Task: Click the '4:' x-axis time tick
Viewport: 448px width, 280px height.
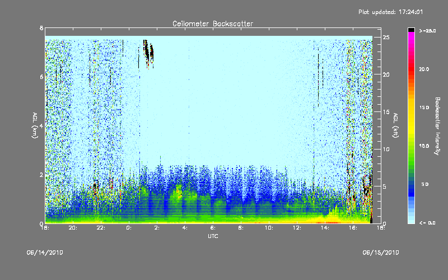Action: [x=185, y=228]
